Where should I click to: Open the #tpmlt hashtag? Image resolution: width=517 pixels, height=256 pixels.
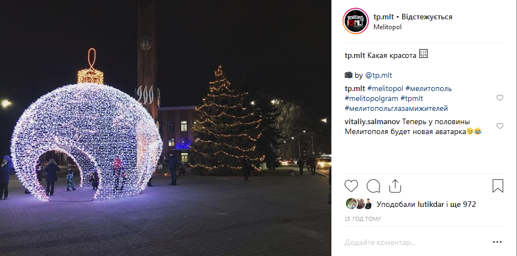point(412,99)
